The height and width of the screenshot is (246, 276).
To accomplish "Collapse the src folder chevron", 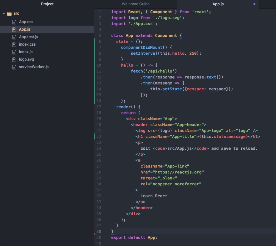I will (4, 13).
